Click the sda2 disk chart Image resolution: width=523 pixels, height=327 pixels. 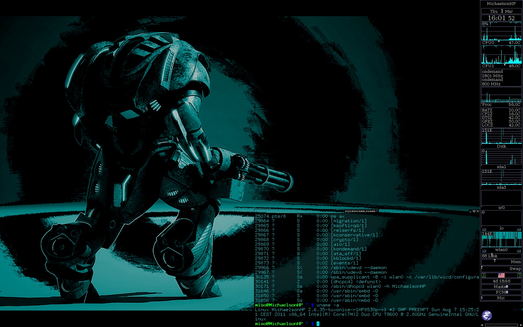501,157
